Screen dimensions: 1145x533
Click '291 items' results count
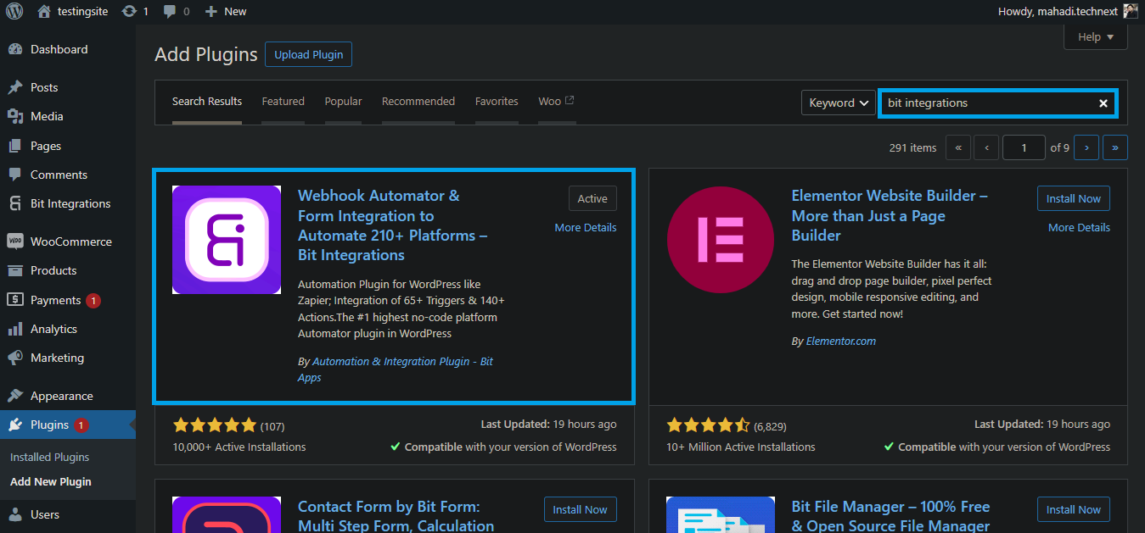(x=913, y=147)
